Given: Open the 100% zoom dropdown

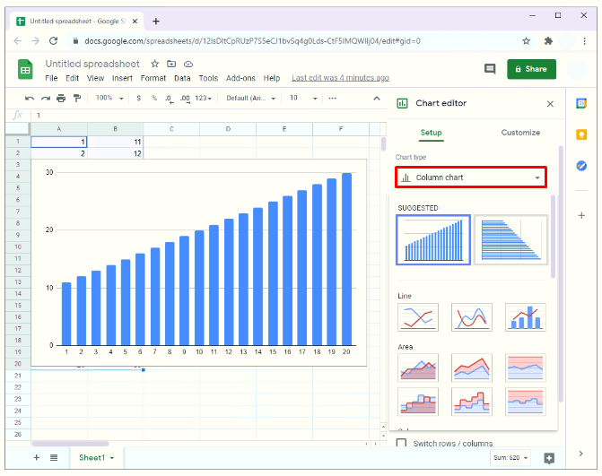Looking at the screenshot, I should point(109,99).
